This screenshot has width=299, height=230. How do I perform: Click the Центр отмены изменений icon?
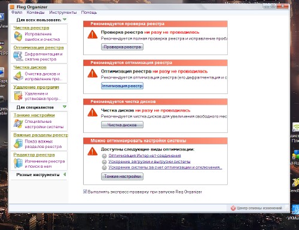pyautogui.click(x=233, y=208)
